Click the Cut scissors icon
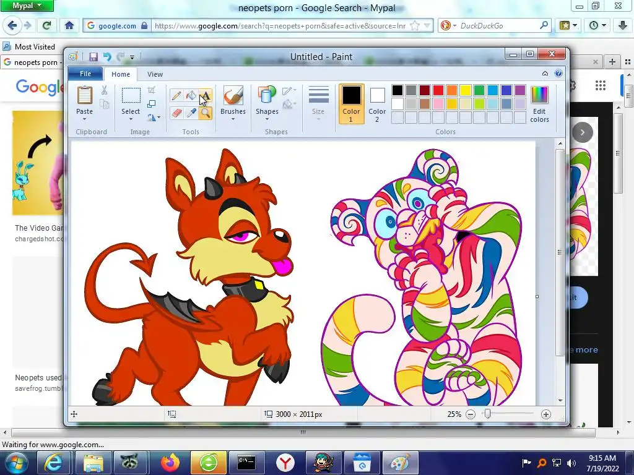This screenshot has height=475, width=634. click(x=104, y=90)
